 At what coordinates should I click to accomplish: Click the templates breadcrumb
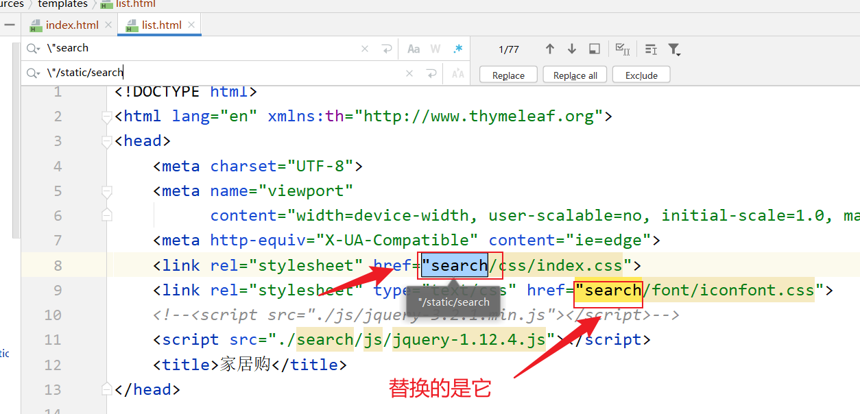(62, 5)
